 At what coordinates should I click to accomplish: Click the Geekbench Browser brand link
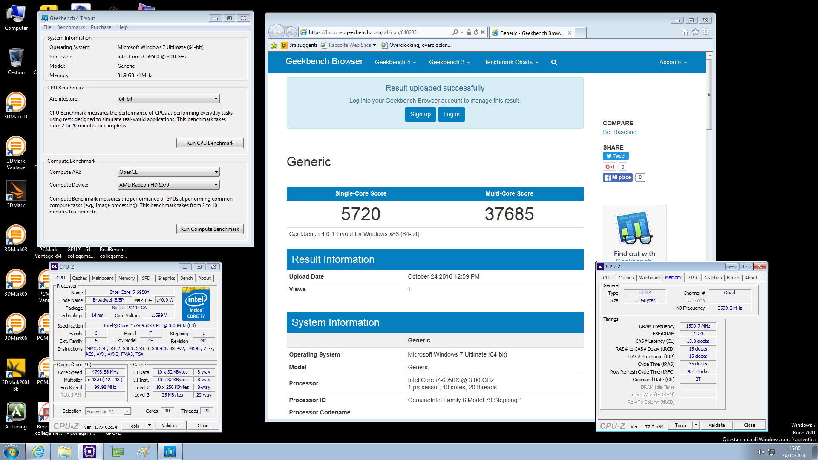(x=324, y=61)
